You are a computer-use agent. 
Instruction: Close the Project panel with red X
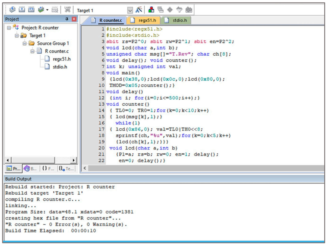[74, 19]
